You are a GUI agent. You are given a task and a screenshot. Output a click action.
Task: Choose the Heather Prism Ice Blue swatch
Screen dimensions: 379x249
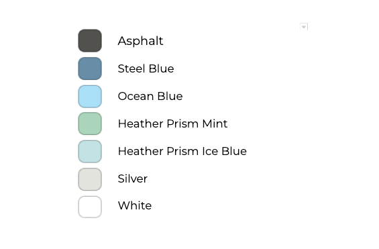90,151
